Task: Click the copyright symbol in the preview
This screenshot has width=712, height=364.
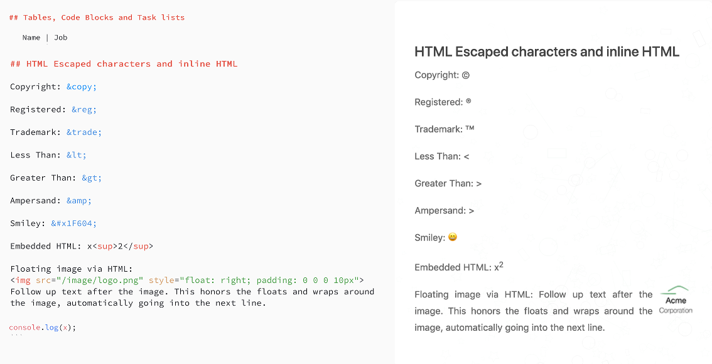Action: [466, 75]
